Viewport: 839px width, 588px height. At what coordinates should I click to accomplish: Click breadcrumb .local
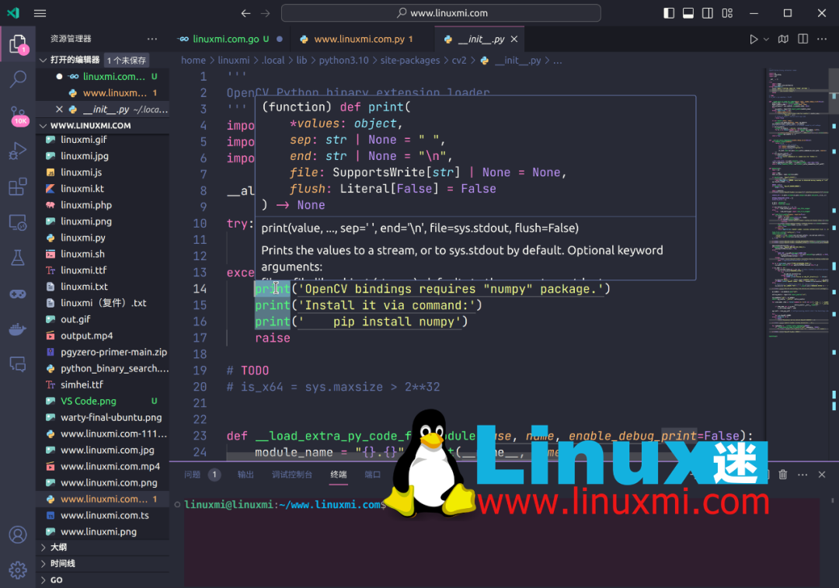click(x=273, y=61)
